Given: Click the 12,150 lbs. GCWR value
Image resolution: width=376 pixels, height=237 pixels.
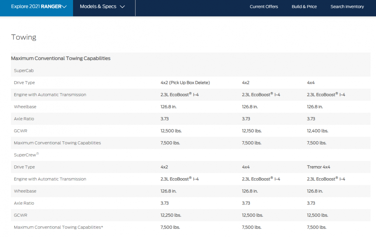Looking at the screenshot, I should (252, 131).
